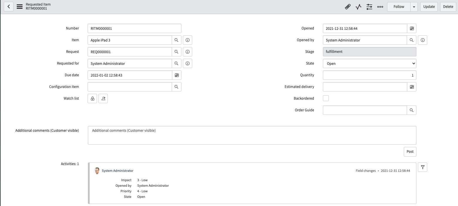Screen dimensions: 458x206
Task: Click the activity timestamp 2021-12-31 12:58:44
Action: coord(395,171)
